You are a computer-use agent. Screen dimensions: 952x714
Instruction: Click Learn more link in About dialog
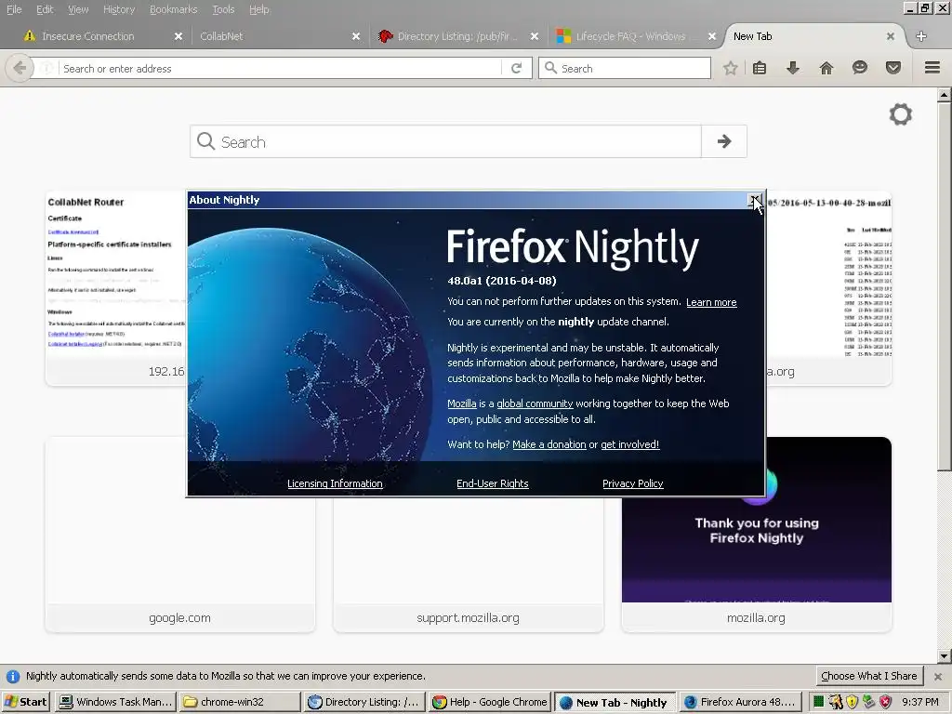click(x=711, y=302)
